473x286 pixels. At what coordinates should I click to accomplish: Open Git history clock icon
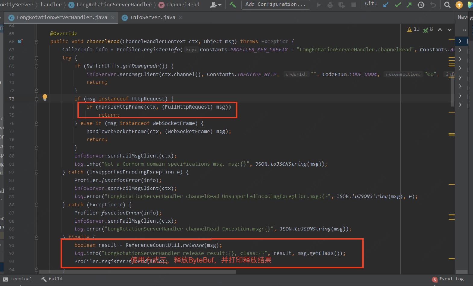point(421,5)
